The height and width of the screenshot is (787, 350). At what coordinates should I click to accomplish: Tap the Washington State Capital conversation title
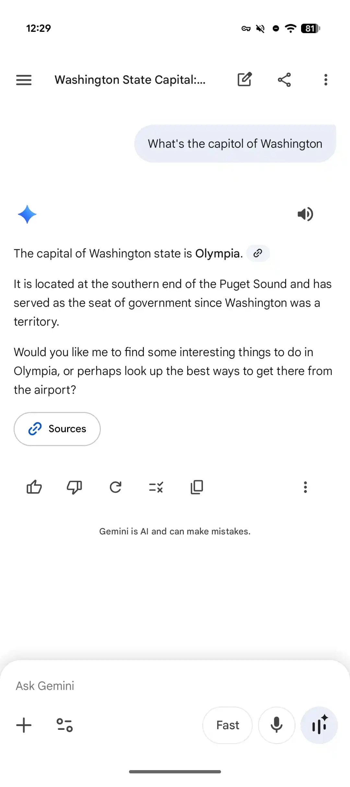pyautogui.click(x=130, y=80)
